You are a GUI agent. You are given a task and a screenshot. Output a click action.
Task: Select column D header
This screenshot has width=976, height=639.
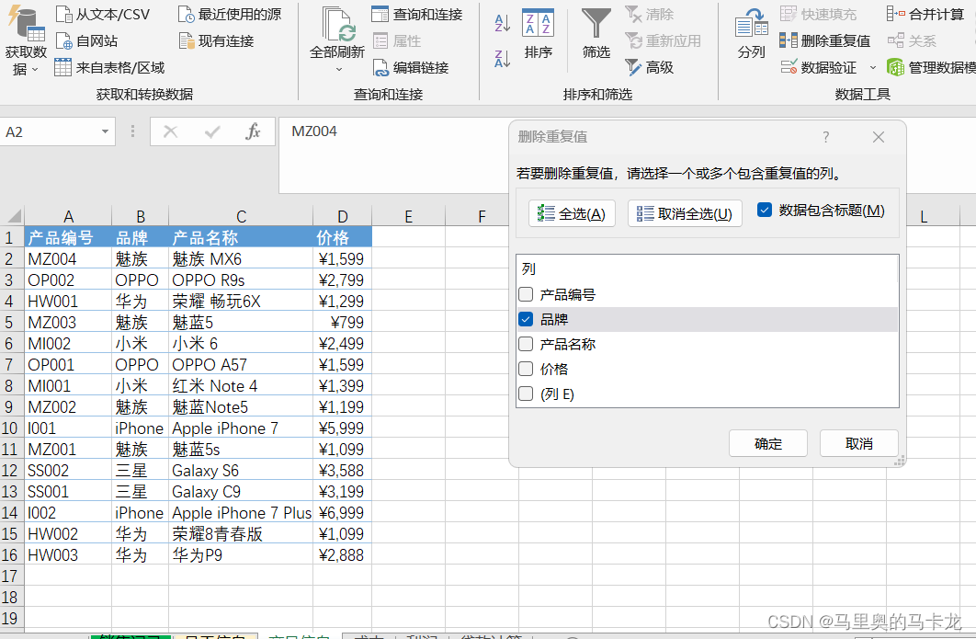point(343,217)
